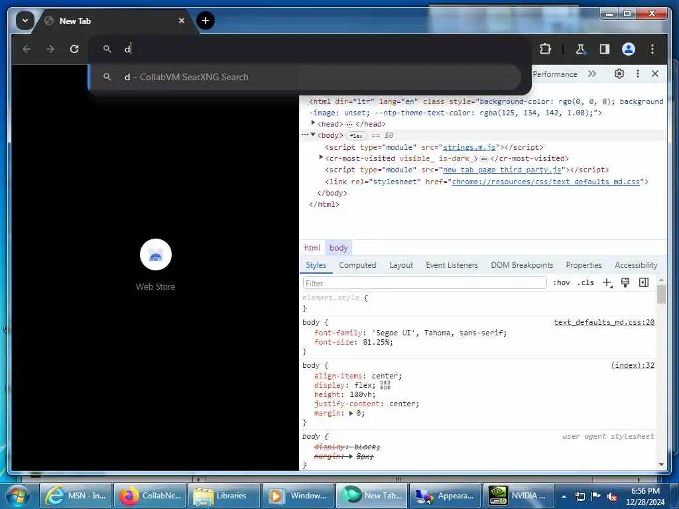Open Libraries taskbar item
Image resolution: width=679 pixels, height=509 pixels.
click(x=224, y=496)
